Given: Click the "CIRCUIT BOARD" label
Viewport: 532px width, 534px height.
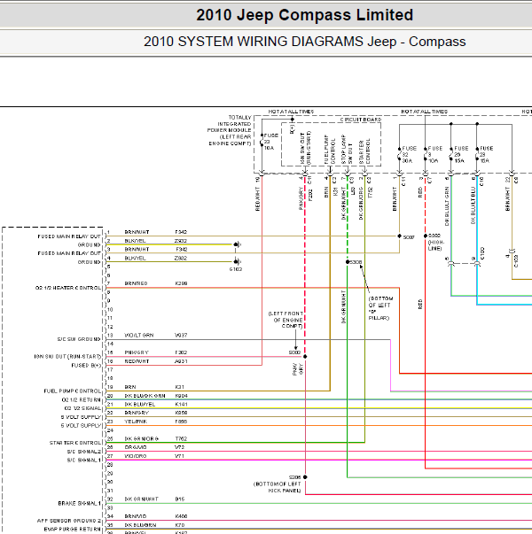Looking at the screenshot, I should [361, 120].
